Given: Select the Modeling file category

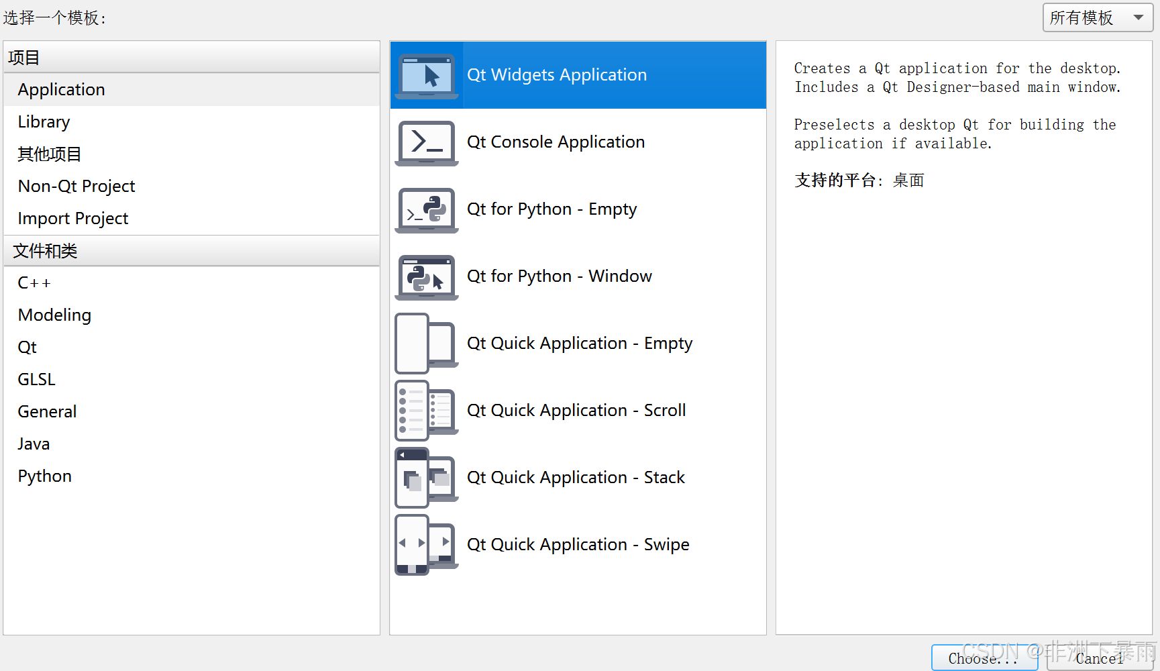Looking at the screenshot, I should pos(191,315).
